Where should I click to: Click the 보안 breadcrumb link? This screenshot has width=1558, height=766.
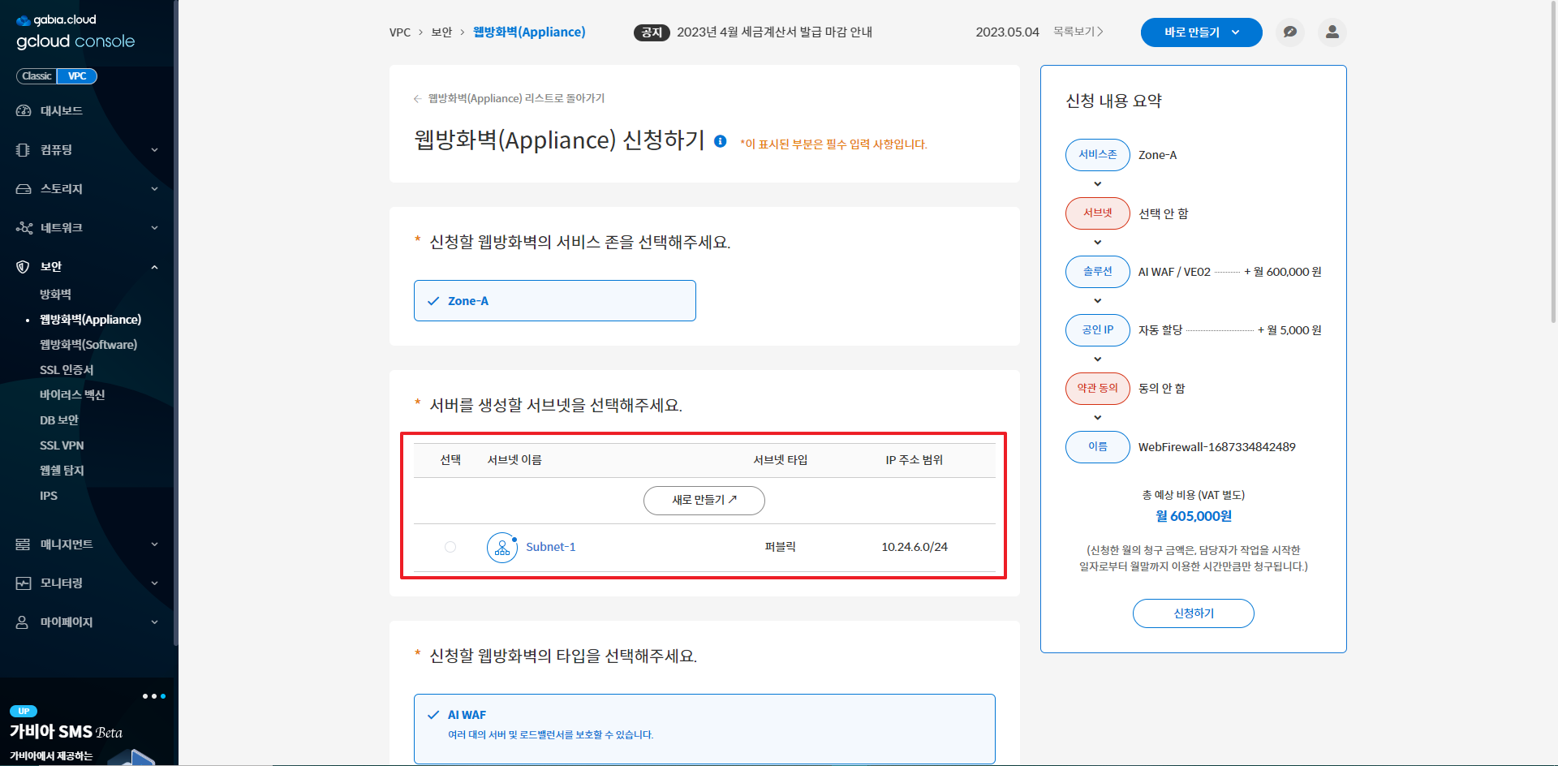tap(441, 32)
